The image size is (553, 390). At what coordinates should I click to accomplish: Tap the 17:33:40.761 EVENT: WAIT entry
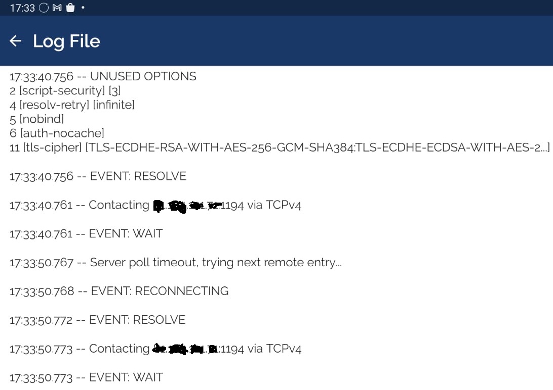tap(86, 233)
